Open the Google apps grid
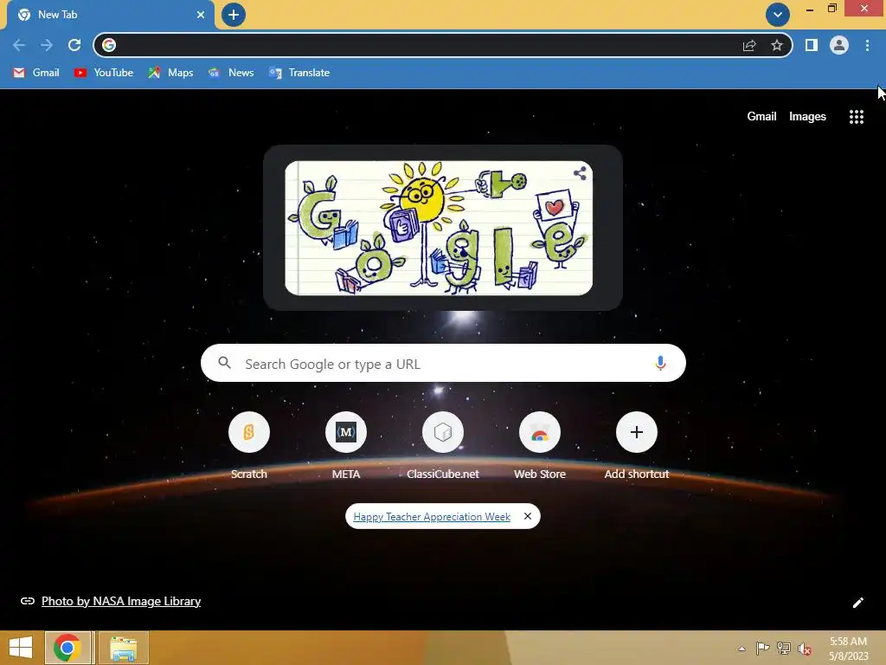 click(857, 117)
